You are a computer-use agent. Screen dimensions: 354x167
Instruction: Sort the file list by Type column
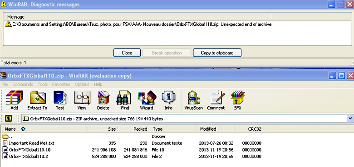[x=173, y=129]
